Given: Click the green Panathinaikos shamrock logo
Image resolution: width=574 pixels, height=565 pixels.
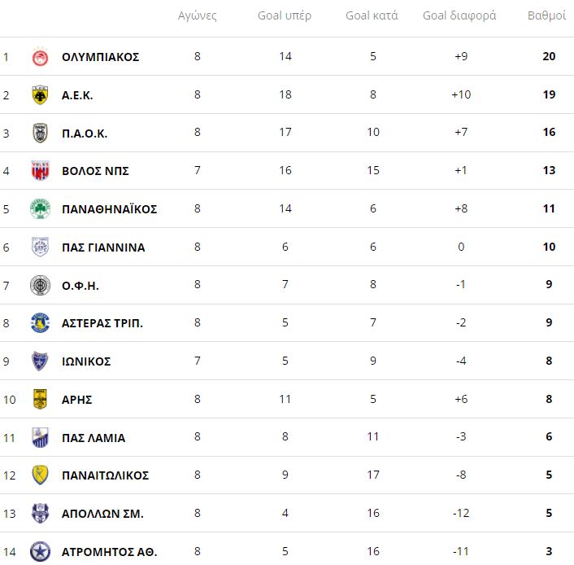Looking at the screenshot, I should pos(40,209).
